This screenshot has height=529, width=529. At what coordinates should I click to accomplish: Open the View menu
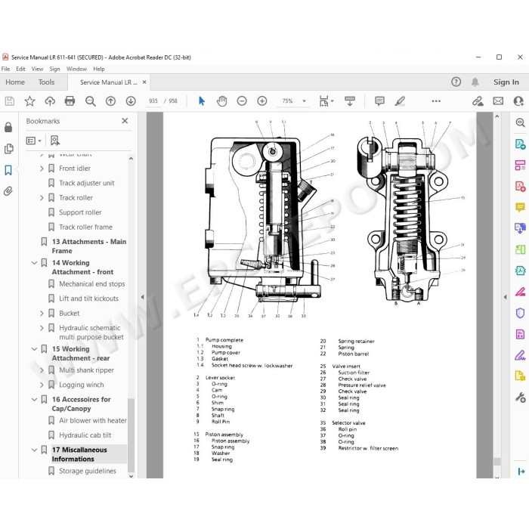point(37,69)
